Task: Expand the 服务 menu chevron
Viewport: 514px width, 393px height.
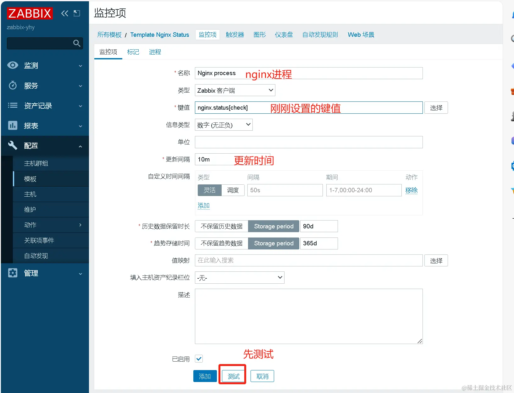Action: point(80,86)
